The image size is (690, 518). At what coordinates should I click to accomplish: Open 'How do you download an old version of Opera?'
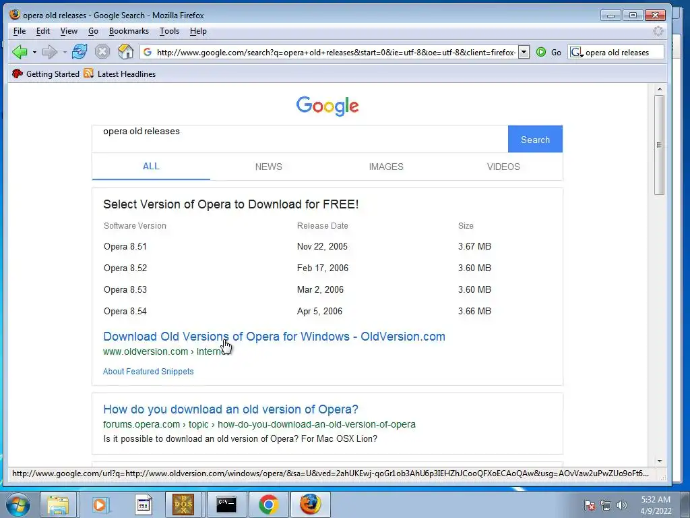click(x=230, y=409)
